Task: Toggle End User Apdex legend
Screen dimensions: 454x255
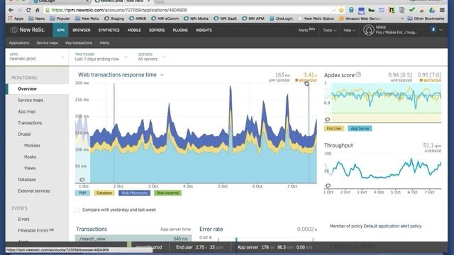Action: [x=334, y=128]
